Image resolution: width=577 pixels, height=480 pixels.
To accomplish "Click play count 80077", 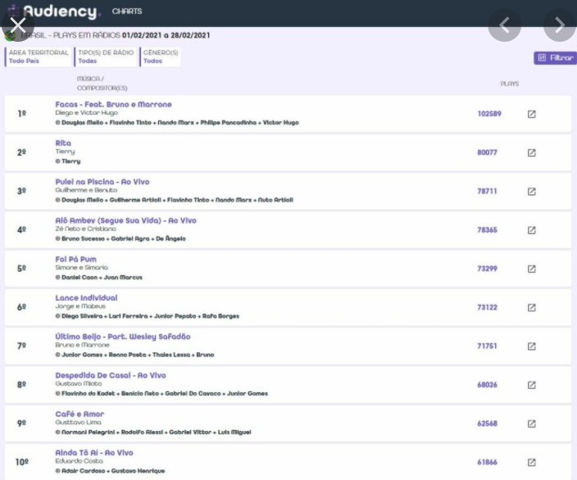I will coord(487,152).
